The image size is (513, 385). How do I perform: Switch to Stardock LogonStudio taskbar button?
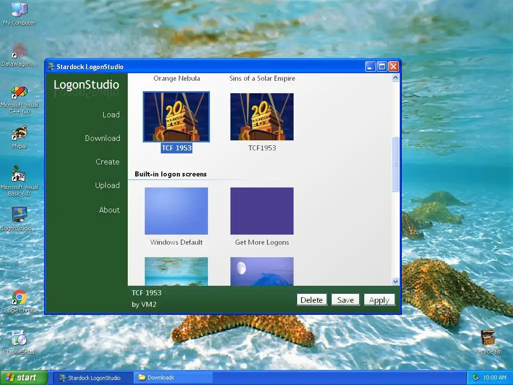coord(93,378)
